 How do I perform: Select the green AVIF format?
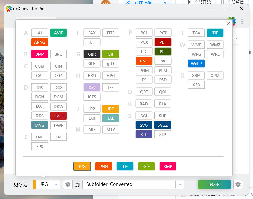[58, 33]
